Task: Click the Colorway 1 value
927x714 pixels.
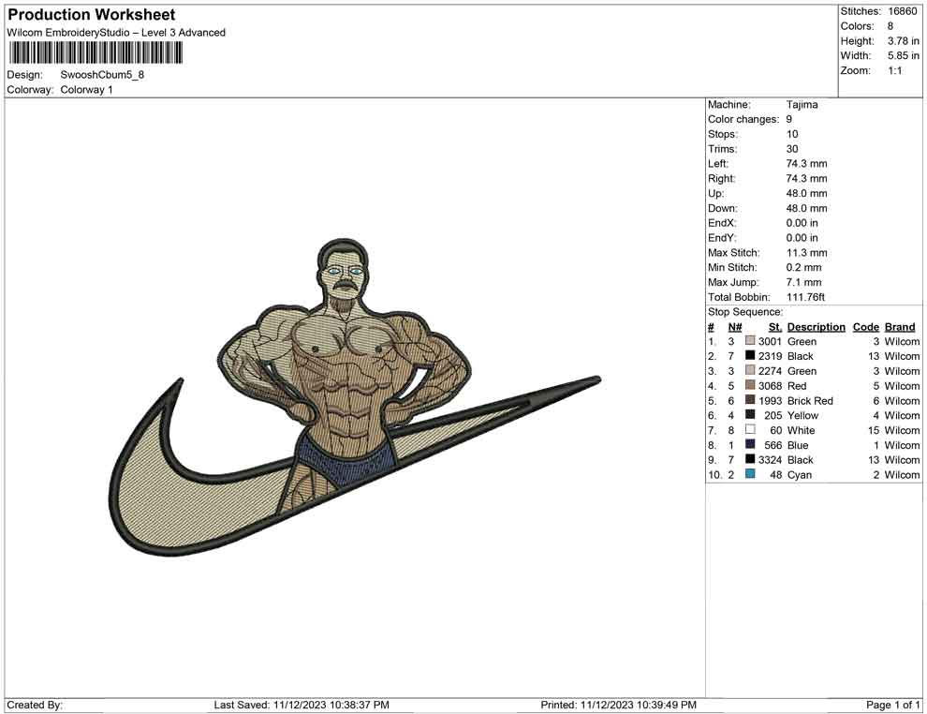Action: coord(86,90)
